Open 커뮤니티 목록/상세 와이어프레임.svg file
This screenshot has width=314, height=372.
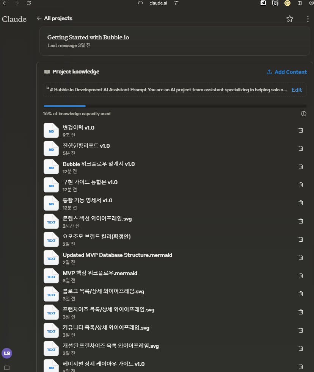[x=106, y=328]
